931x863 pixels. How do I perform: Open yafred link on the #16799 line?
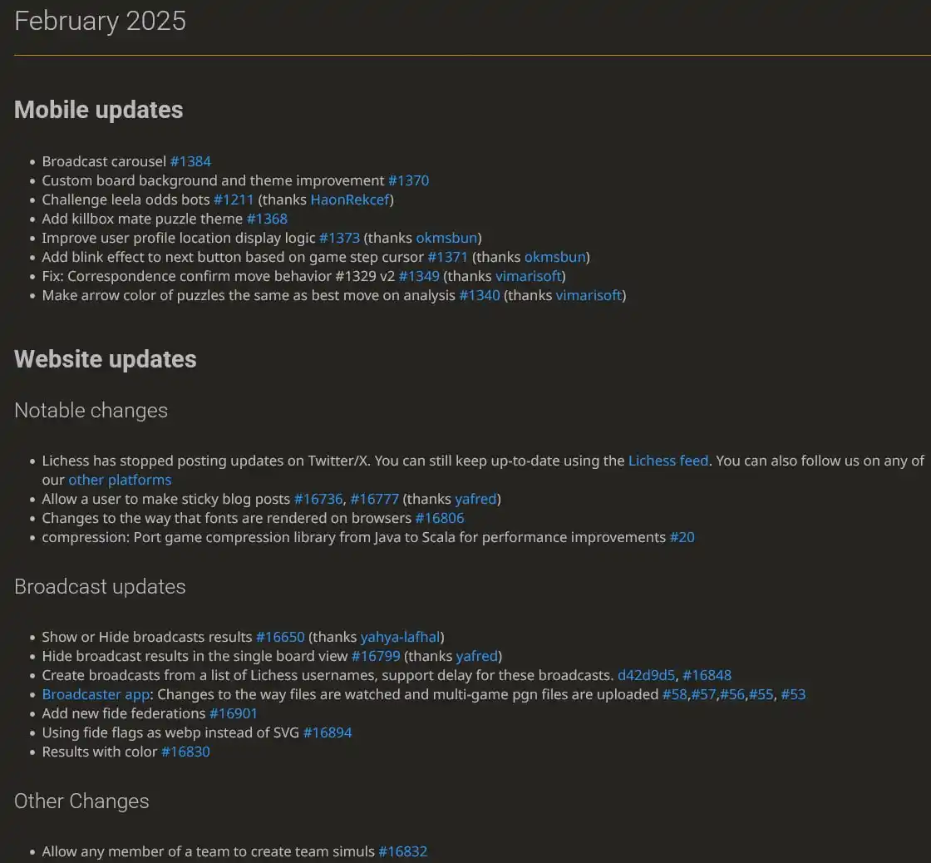click(477, 656)
